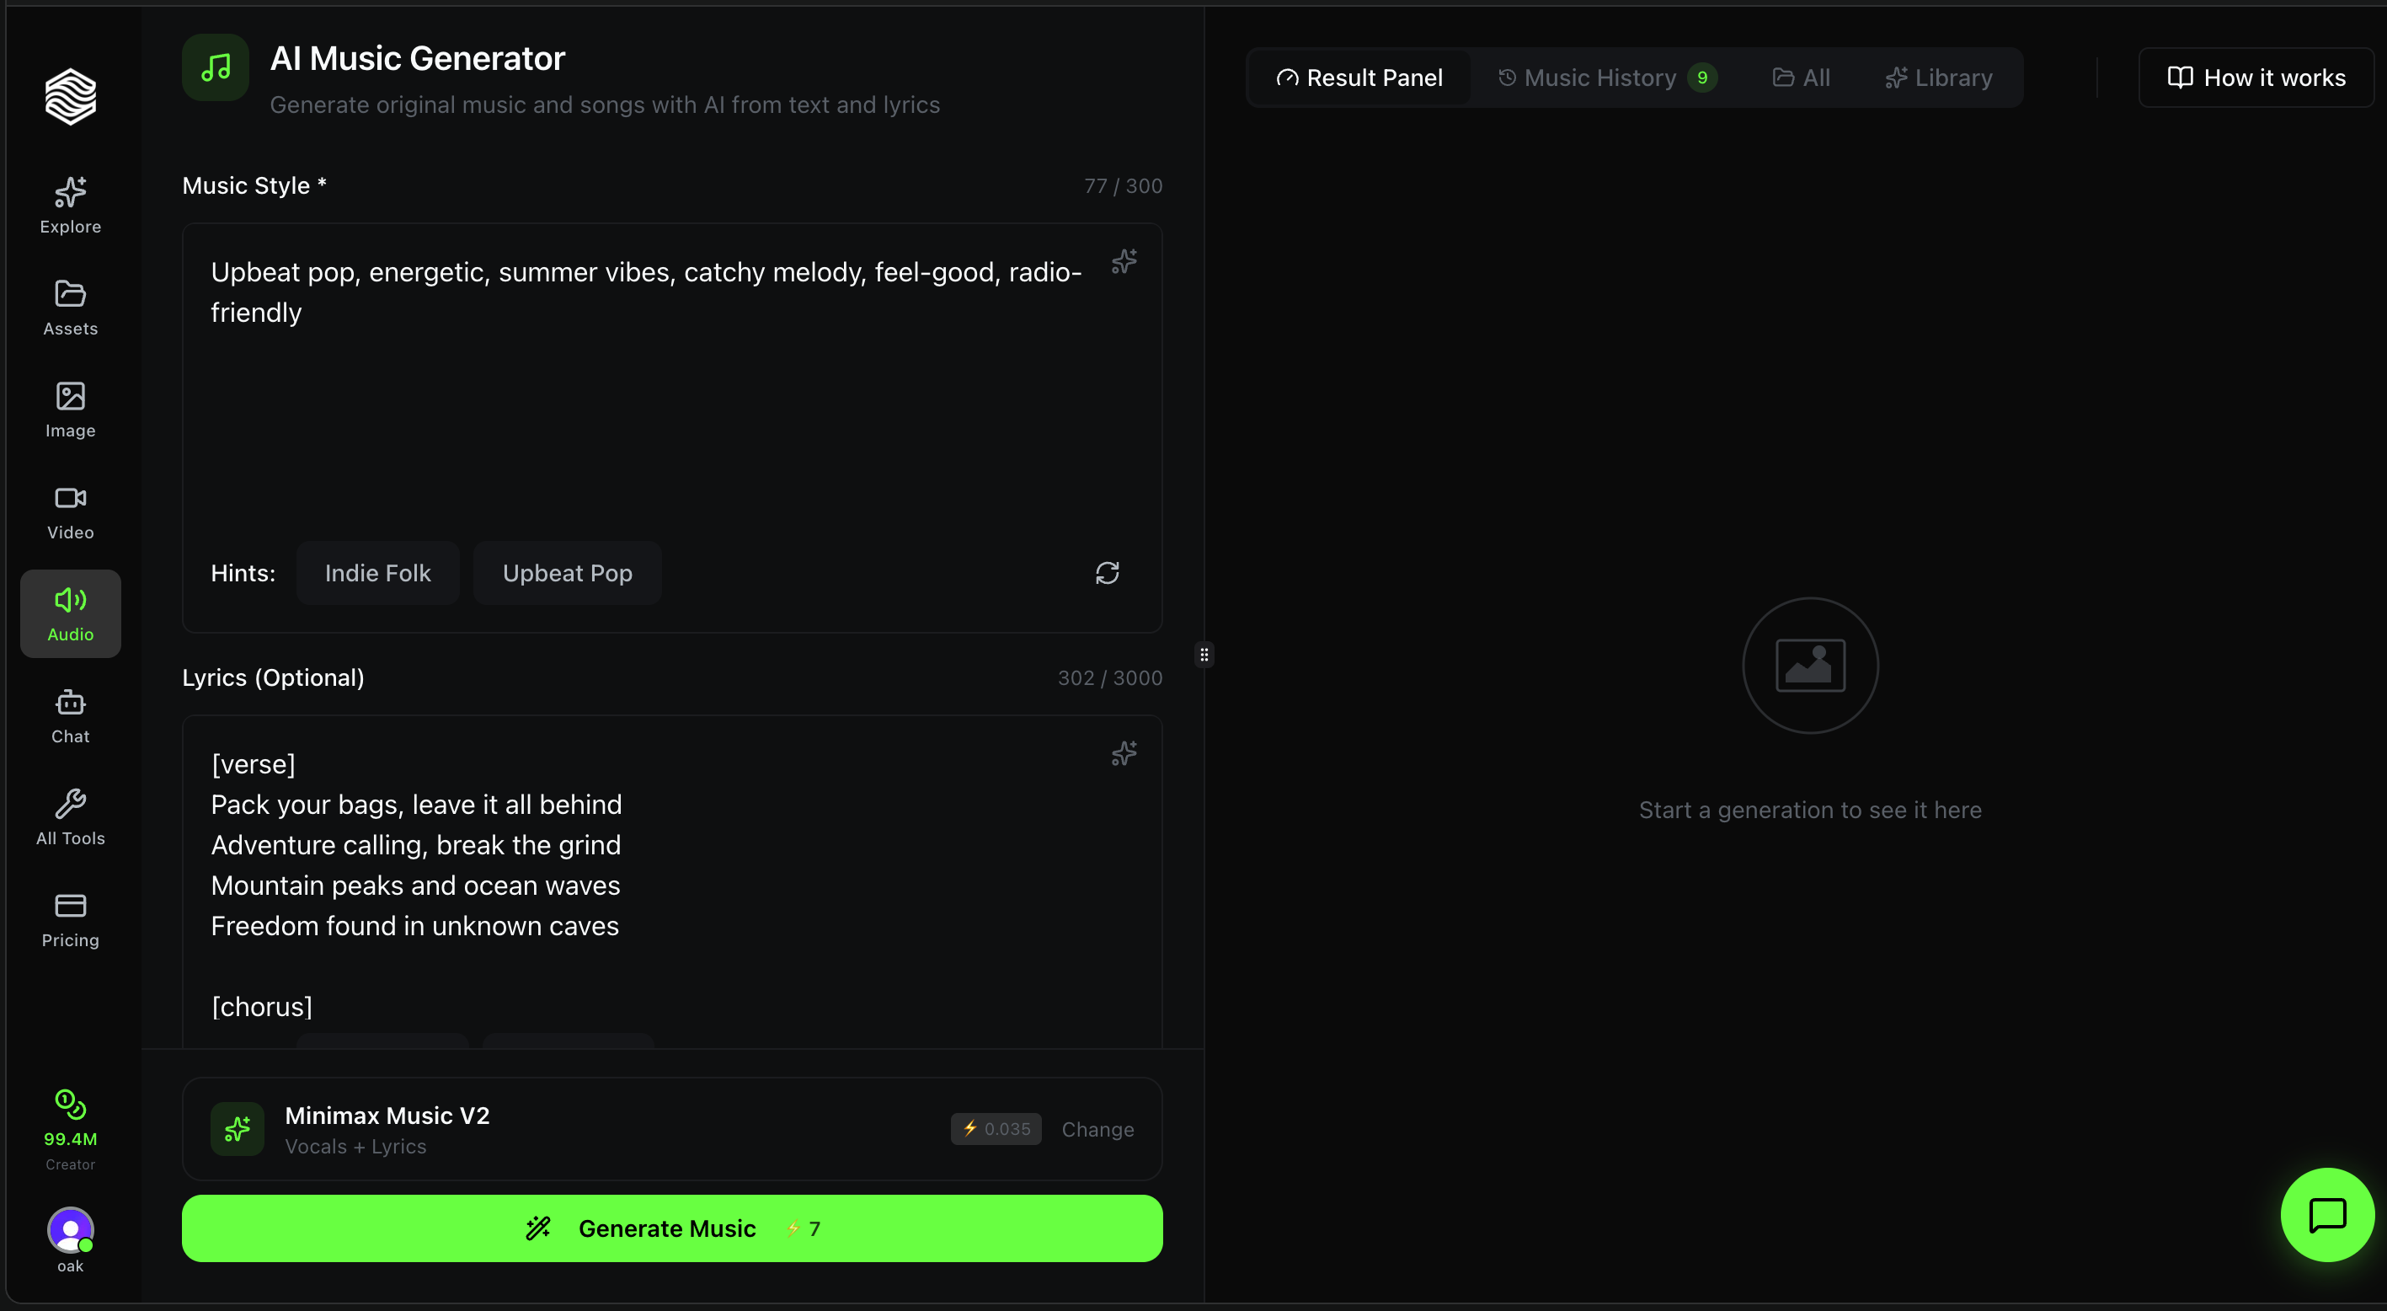Click Change to pick another model

coord(1097,1128)
